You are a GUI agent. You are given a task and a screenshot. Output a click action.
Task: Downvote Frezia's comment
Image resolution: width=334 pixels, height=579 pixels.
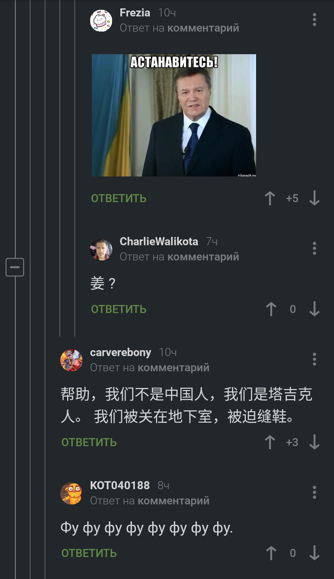tap(315, 198)
